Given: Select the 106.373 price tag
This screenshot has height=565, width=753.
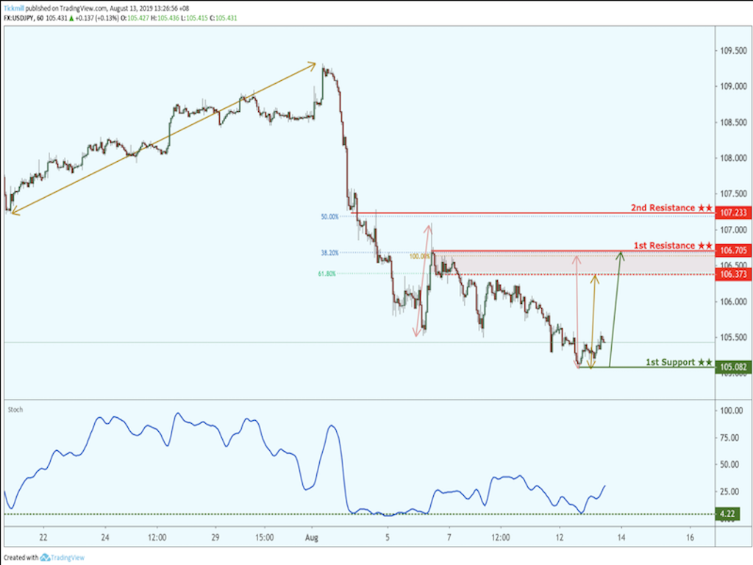Looking at the screenshot, I should 733,274.
